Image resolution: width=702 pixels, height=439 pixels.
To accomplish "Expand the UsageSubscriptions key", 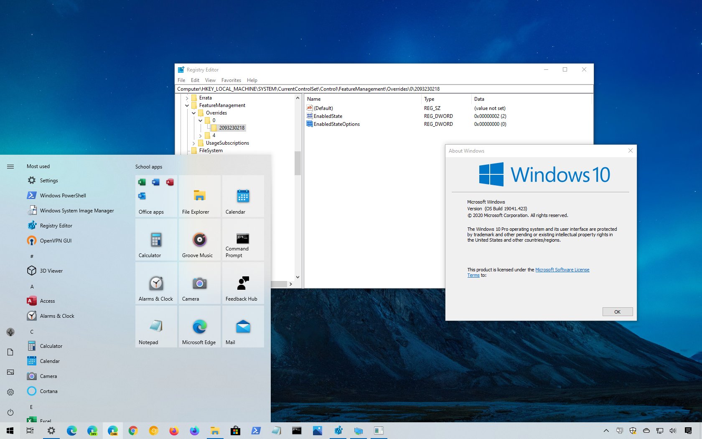I will (x=193, y=143).
